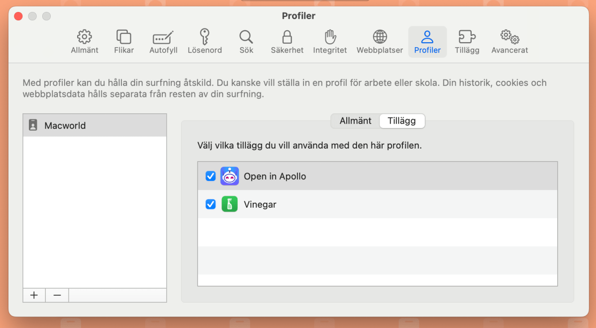Select the Sök magnifier icon
The height and width of the screenshot is (328, 596).
pyautogui.click(x=246, y=41)
